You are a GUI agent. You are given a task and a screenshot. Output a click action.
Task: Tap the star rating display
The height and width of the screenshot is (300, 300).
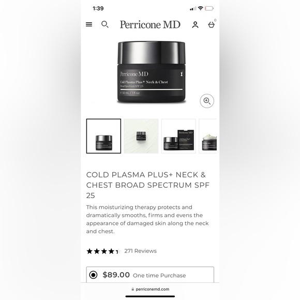coord(103,251)
